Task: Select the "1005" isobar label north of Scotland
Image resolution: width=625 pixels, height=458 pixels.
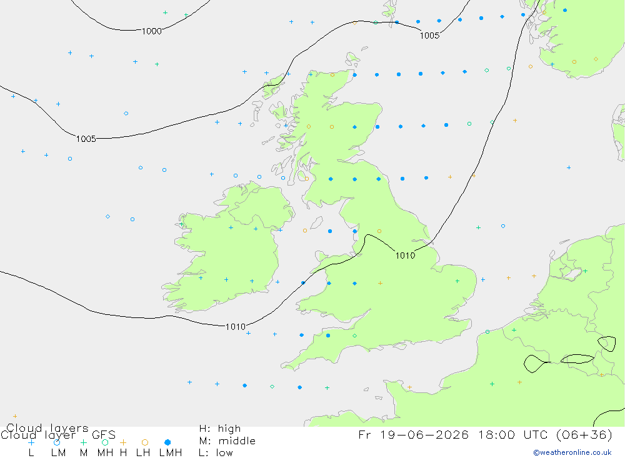Action: click(429, 36)
